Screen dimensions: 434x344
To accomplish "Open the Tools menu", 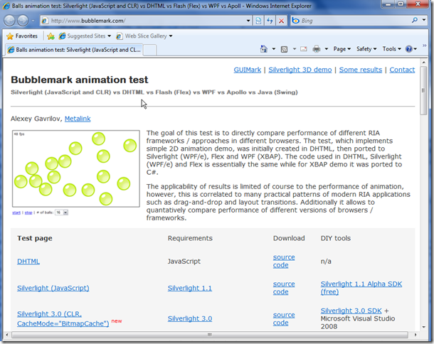I will click(x=391, y=49).
